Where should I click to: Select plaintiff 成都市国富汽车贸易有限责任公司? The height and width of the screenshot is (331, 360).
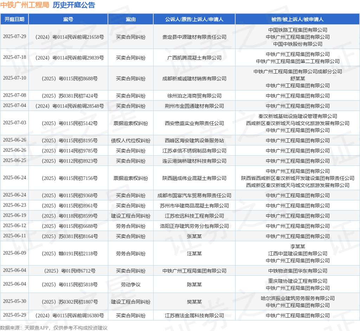(x=194, y=195)
